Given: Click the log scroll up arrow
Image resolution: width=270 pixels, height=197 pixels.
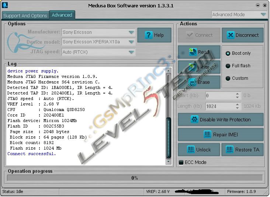Looking at the screenshot, I should [x=169, y=71].
